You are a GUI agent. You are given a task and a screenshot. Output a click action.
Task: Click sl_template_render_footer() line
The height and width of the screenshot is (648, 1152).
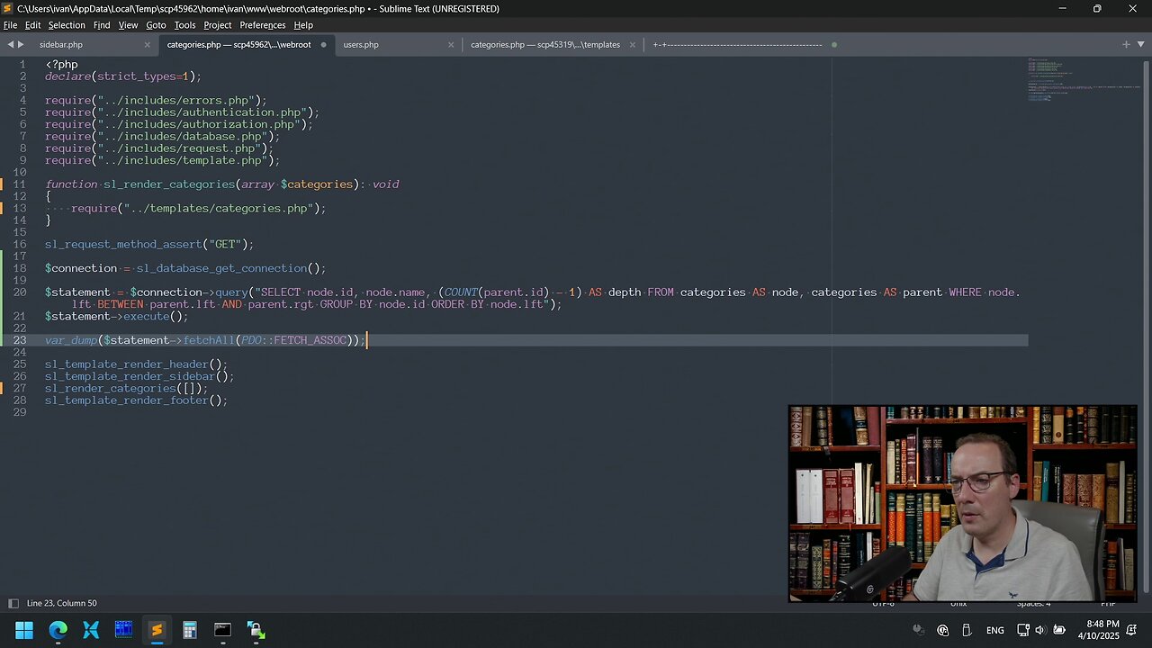click(x=136, y=400)
